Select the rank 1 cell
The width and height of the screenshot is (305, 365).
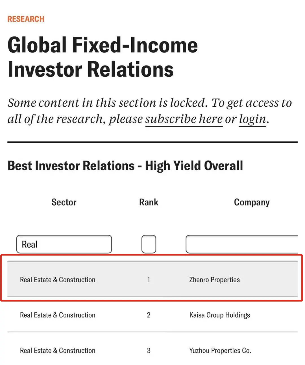(x=149, y=280)
